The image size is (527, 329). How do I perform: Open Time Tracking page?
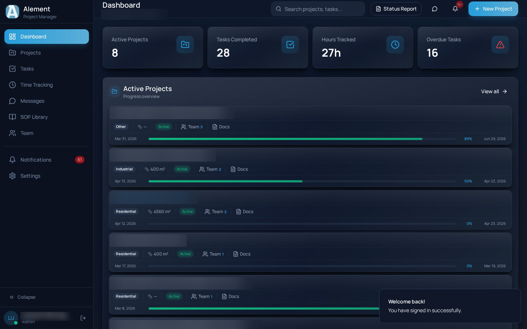[46, 85]
